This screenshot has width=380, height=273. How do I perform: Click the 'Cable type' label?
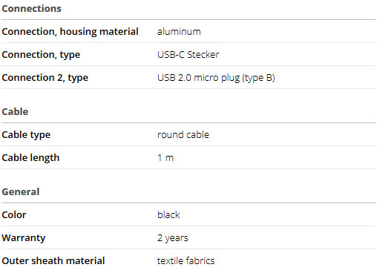point(26,135)
